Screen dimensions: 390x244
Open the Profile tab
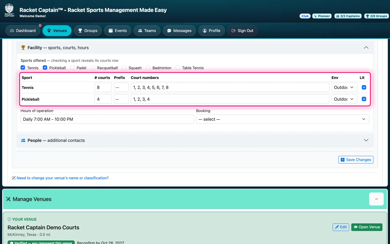tap(211, 31)
